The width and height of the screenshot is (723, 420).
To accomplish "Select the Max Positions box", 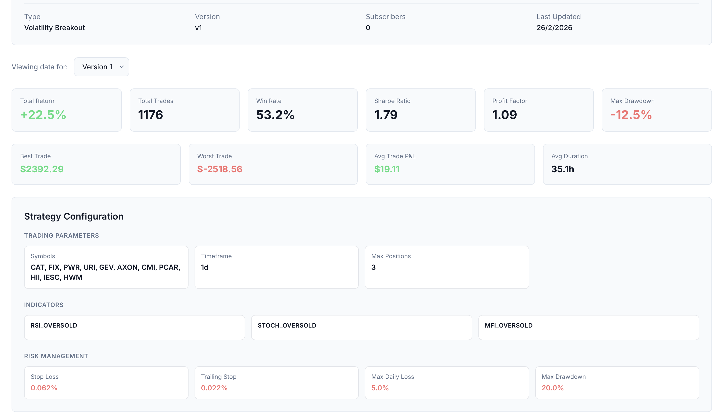I will click(447, 267).
